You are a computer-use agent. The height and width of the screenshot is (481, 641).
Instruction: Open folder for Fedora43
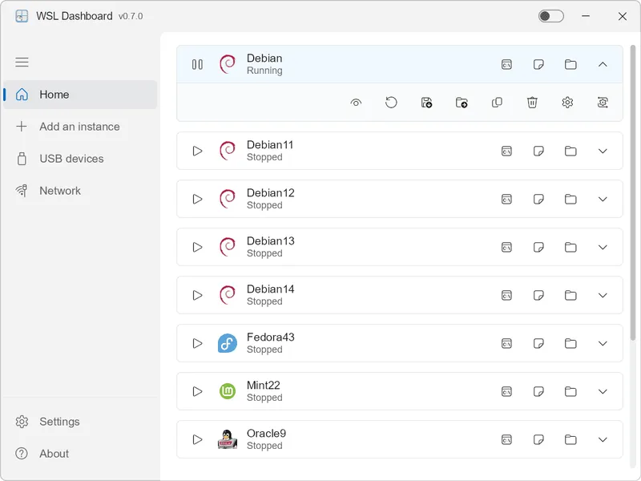pyautogui.click(x=570, y=344)
